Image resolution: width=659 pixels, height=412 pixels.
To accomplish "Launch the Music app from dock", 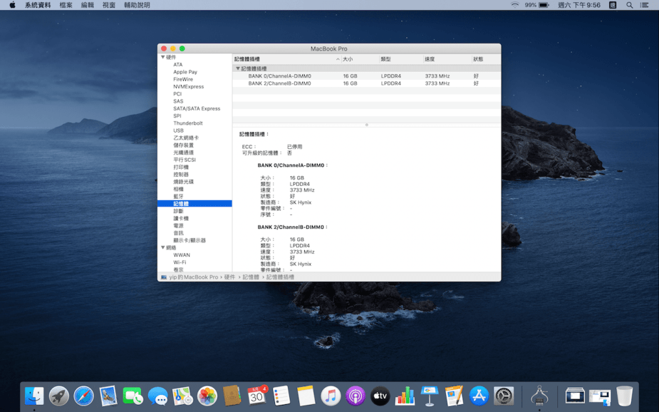I will (331, 396).
